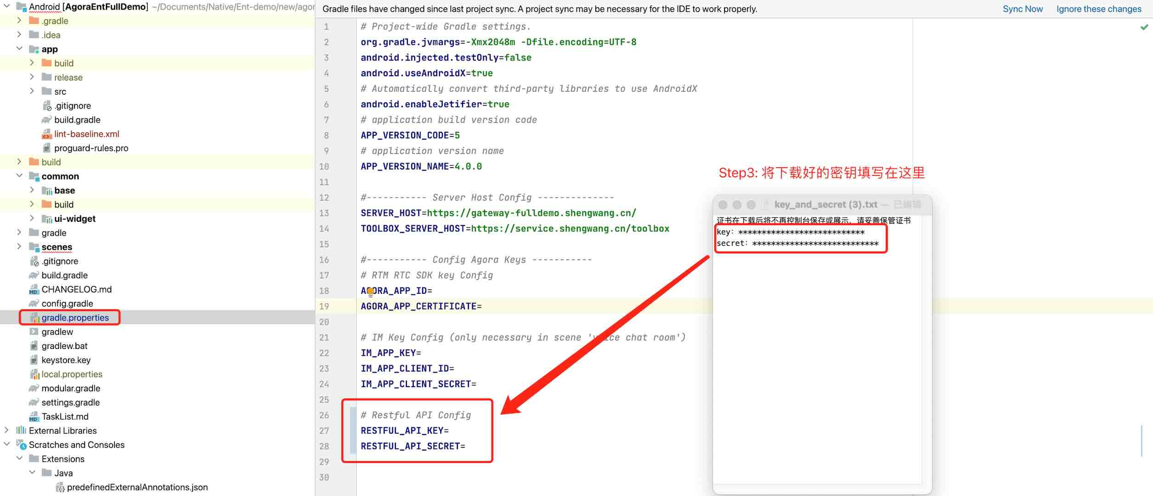Viewport: 1153px width, 496px height.
Task: Select local.properties in project tree
Action: pyautogui.click(x=72, y=374)
